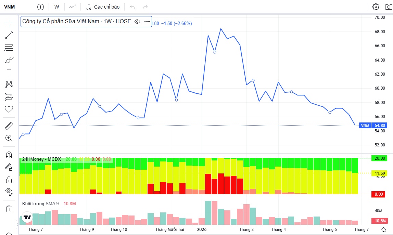The height and width of the screenshot is (235, 393).
Task: Click the −1.50 (−2.66%) change value
Action: [176, 23]
